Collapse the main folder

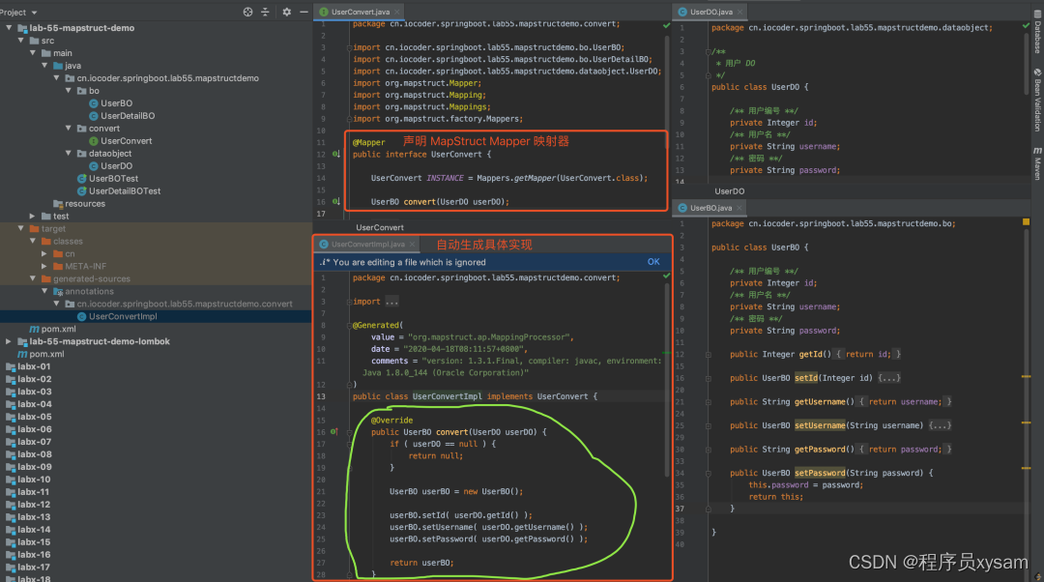tap(33, 53)
